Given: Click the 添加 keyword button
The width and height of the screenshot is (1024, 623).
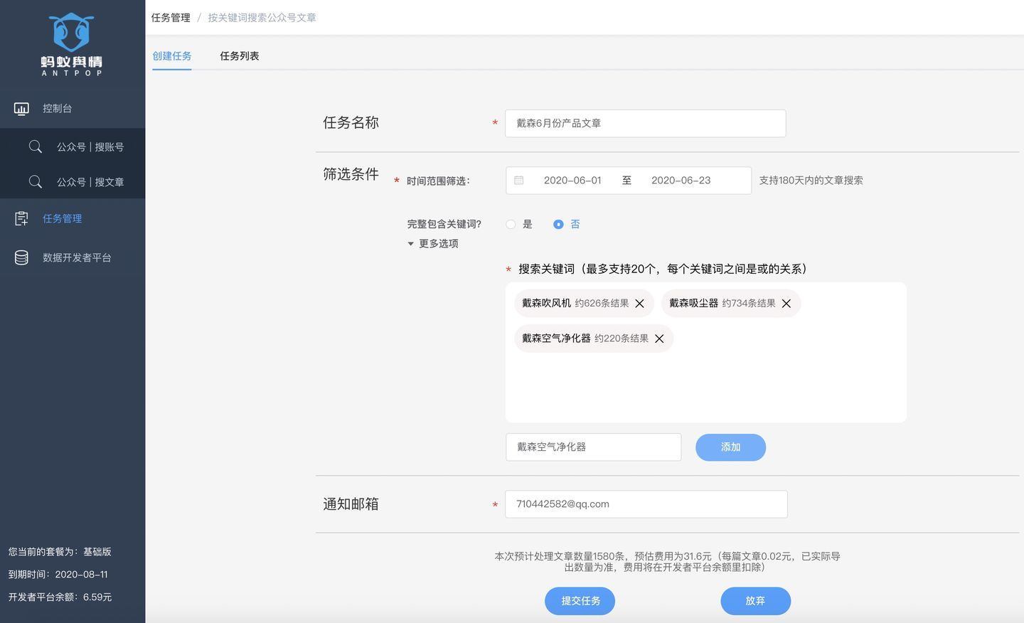Looking at the screenshot, I should pos(730,447).
